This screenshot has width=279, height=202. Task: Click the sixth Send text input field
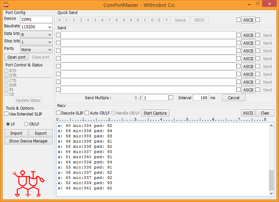coord(149,74)
